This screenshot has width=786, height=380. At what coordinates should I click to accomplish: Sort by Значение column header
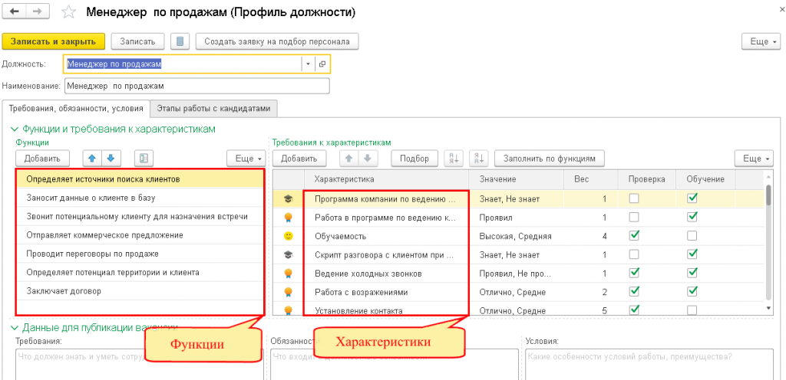tap(517, 179)
